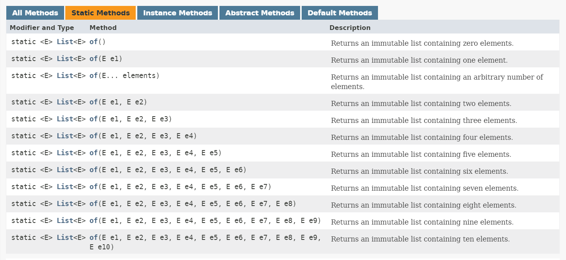Open of method ending with E e5

pos(94,153)
